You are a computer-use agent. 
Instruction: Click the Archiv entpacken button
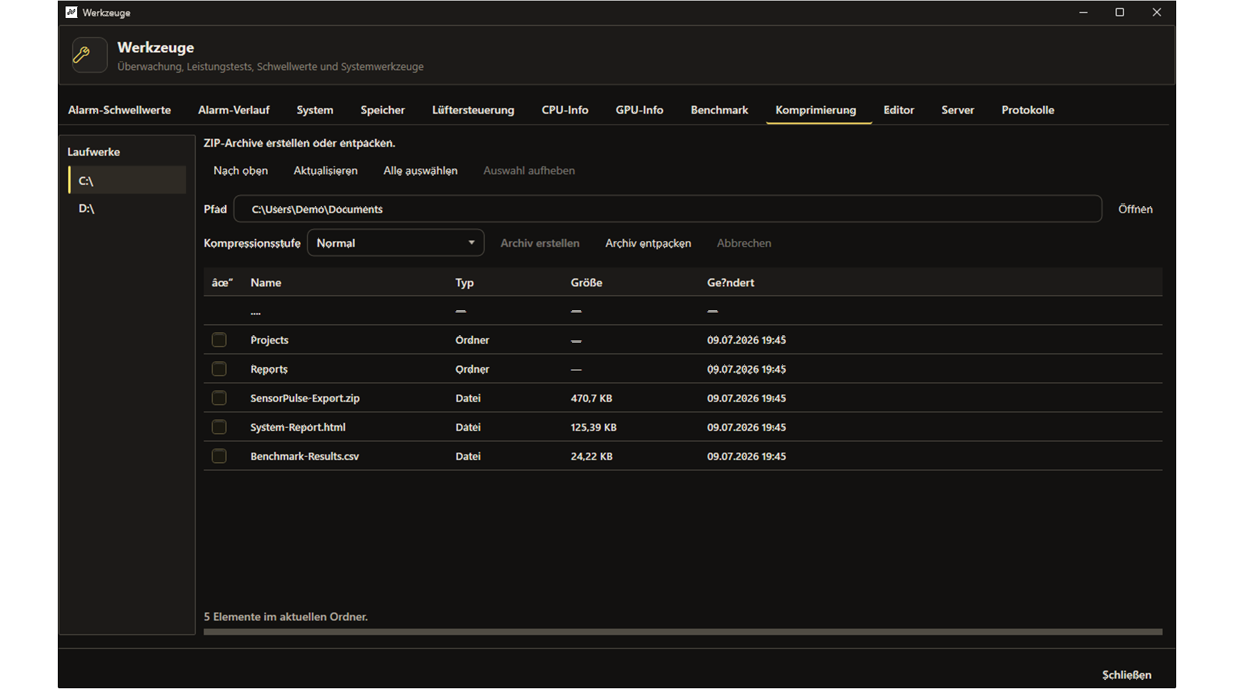(x=648, y=243)
